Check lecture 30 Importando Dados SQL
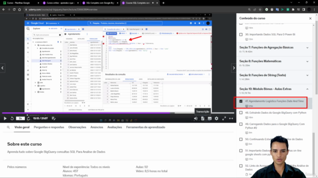Screen dimensions: 318x178 tap(241, 35)
